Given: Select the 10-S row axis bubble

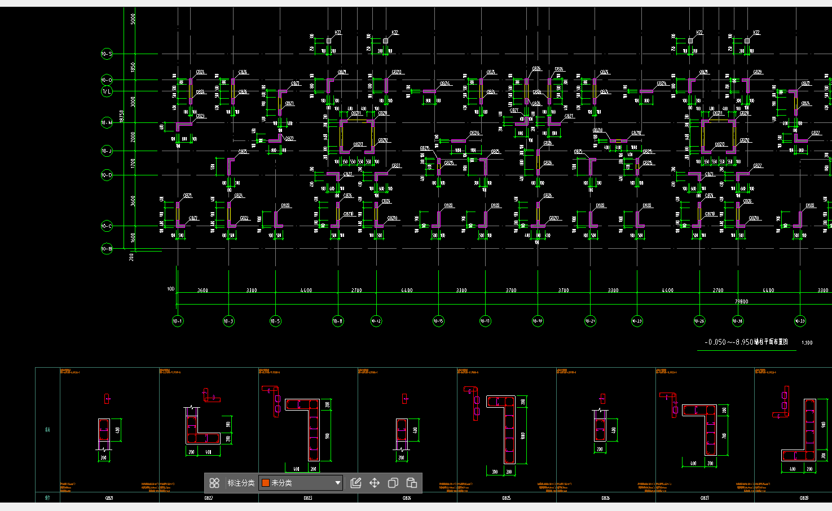Looking at the screenshot, I should point(107,54).
